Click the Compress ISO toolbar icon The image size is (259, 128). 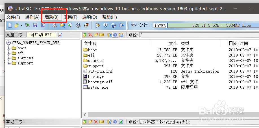click(62, 25)
